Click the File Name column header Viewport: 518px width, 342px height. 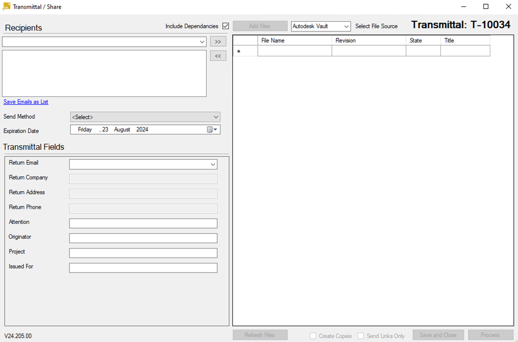[x=294, y=40]
